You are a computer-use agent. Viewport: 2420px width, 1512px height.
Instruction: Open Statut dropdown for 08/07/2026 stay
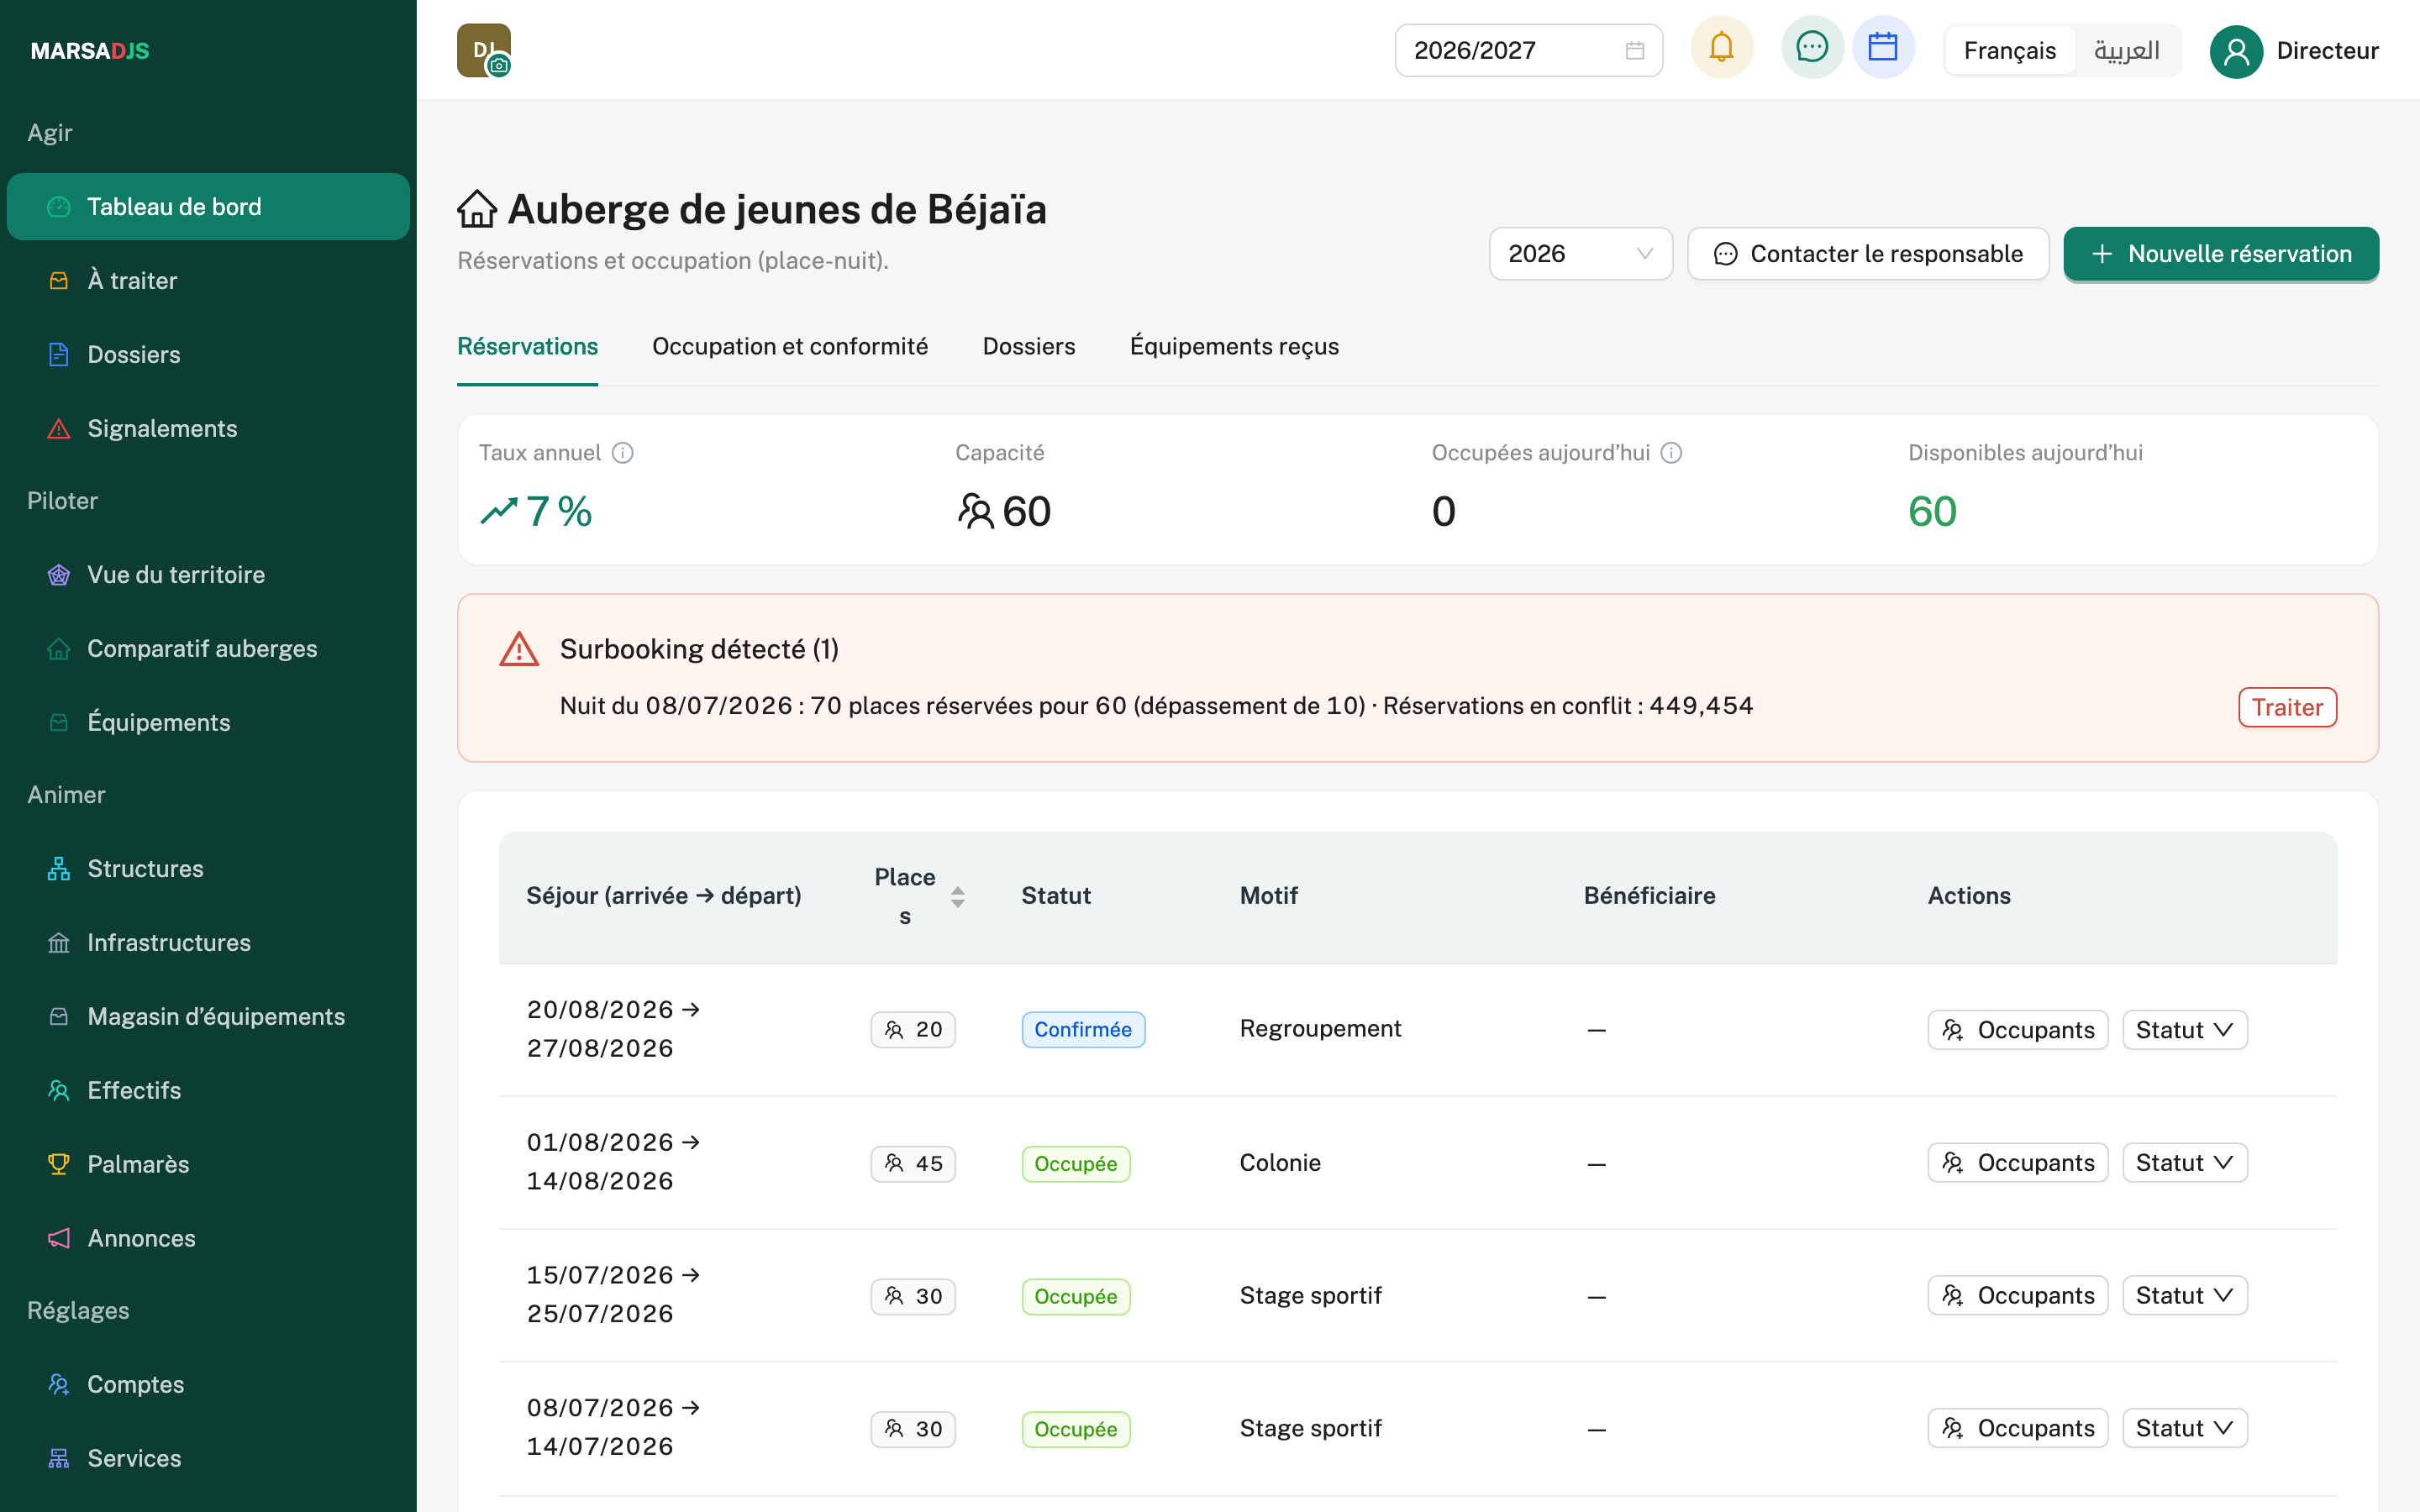(x=2184, y=1428)
